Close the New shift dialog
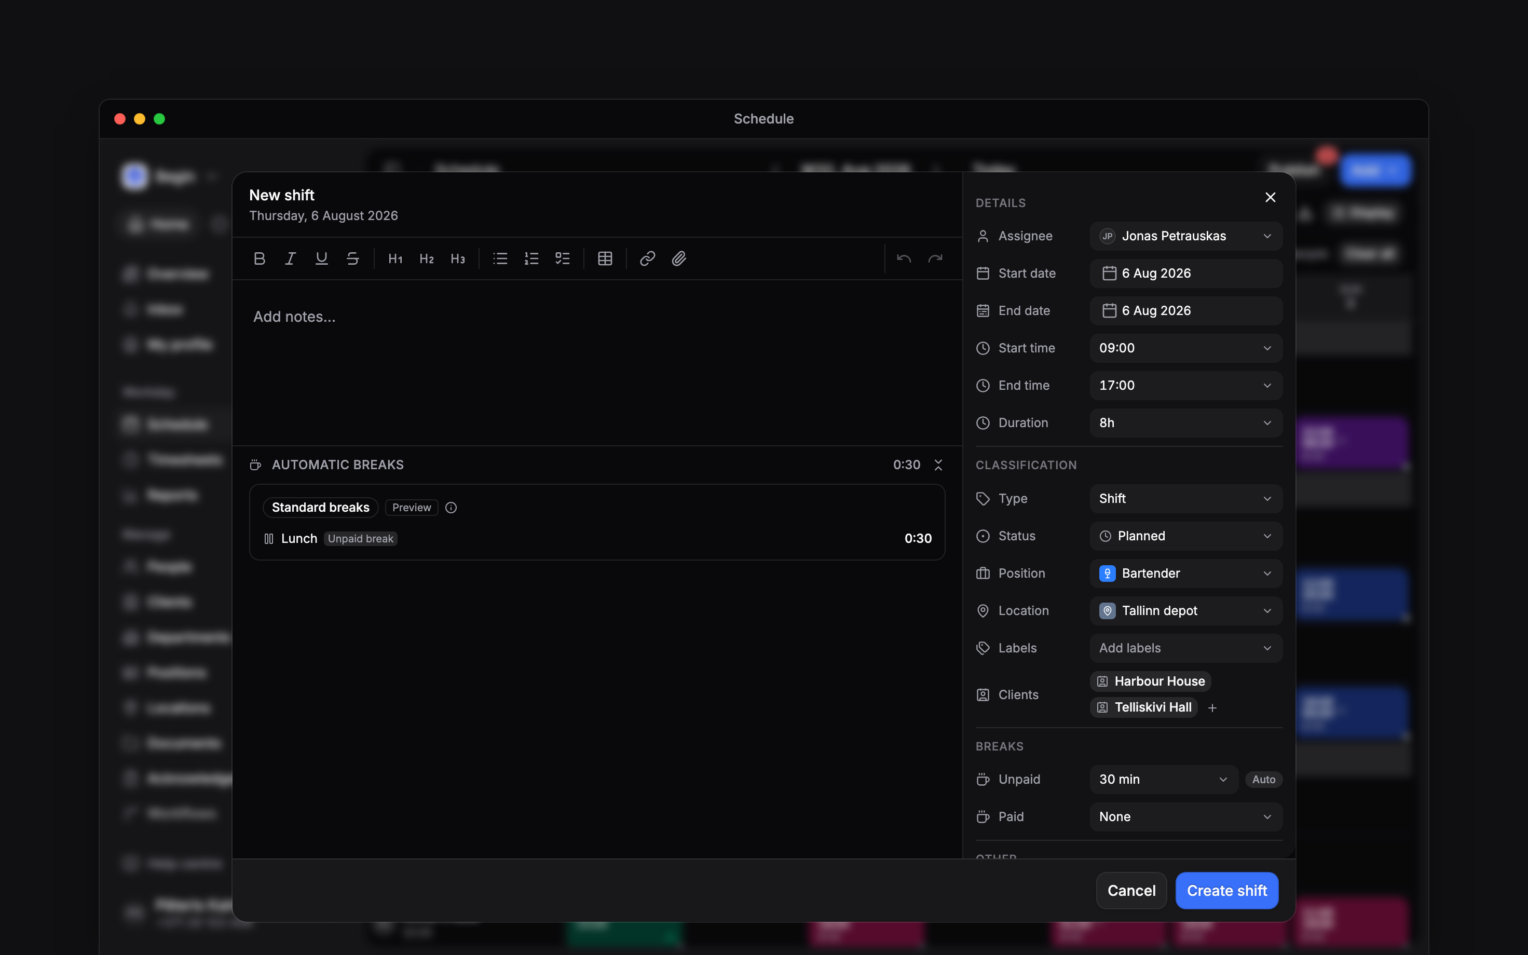Image resolution: width=1528 pixels, height=955 pixels. pyautogui.click(x=1271, y=197)
